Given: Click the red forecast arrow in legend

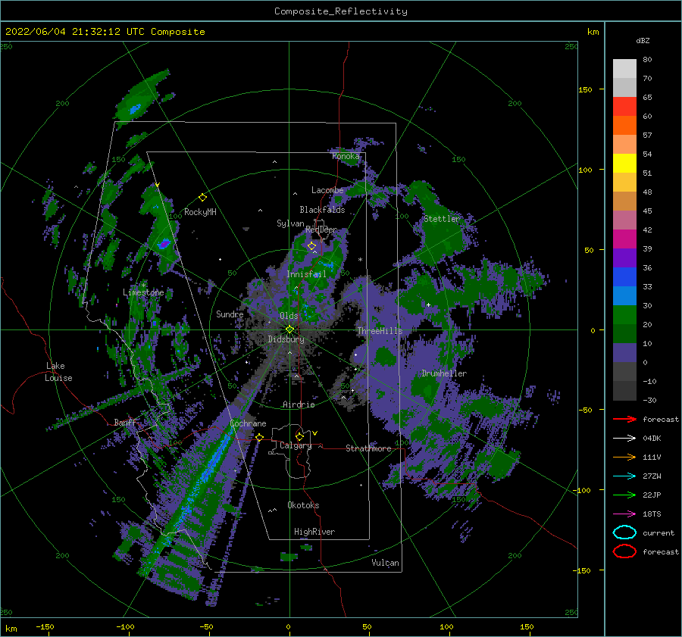Looking at the screenshot, I should [x=624, y=419].
